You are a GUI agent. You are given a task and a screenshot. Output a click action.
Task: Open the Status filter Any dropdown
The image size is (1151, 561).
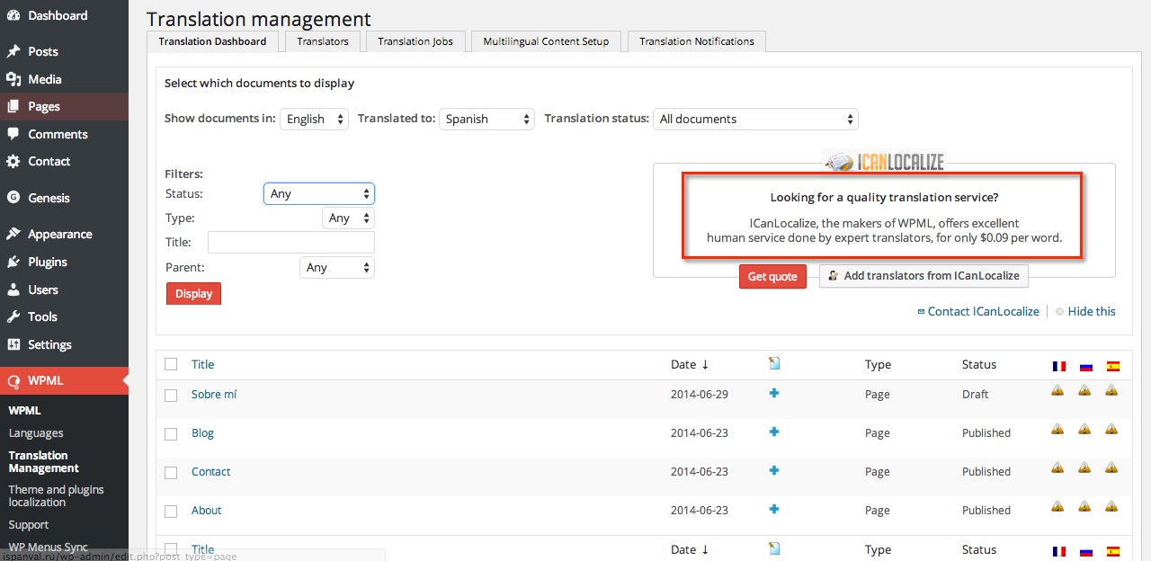pyautogui.click(x=318, y=193)
